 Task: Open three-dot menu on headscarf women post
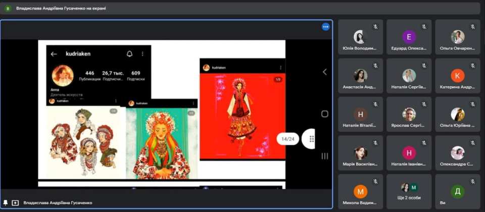[x=116, y=101]
